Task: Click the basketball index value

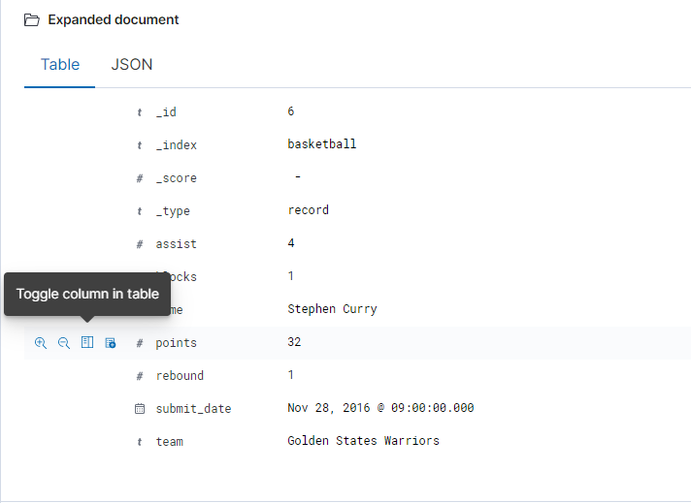Action: pos(322,143)
